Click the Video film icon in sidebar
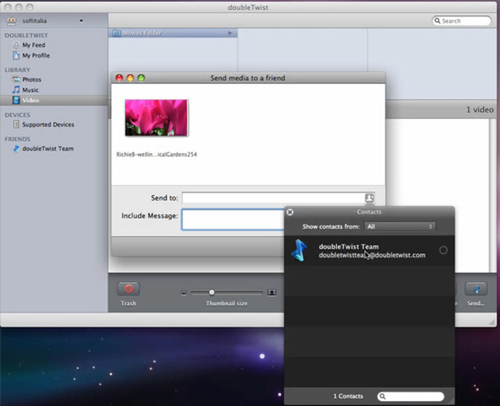Image resolution: width=500 pixels, height=406 pixels. click(16, 100)
